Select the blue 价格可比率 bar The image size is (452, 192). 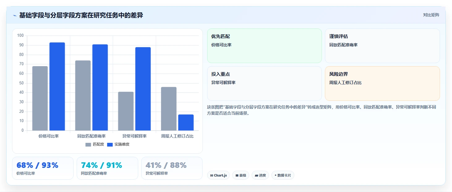pyautogui.click(x=57, y=87)
